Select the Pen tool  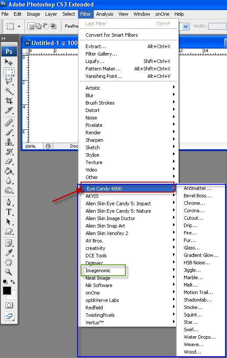pos(9,202)
